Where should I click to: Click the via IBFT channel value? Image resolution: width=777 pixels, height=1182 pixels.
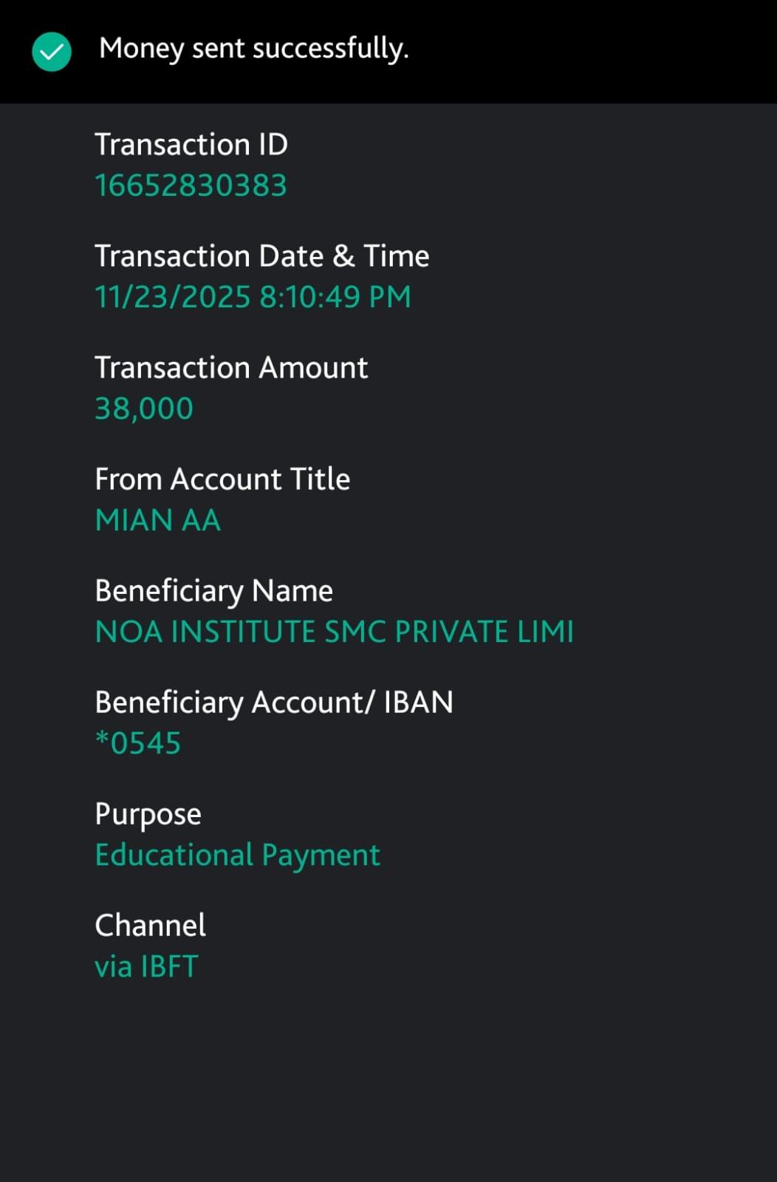146,966
